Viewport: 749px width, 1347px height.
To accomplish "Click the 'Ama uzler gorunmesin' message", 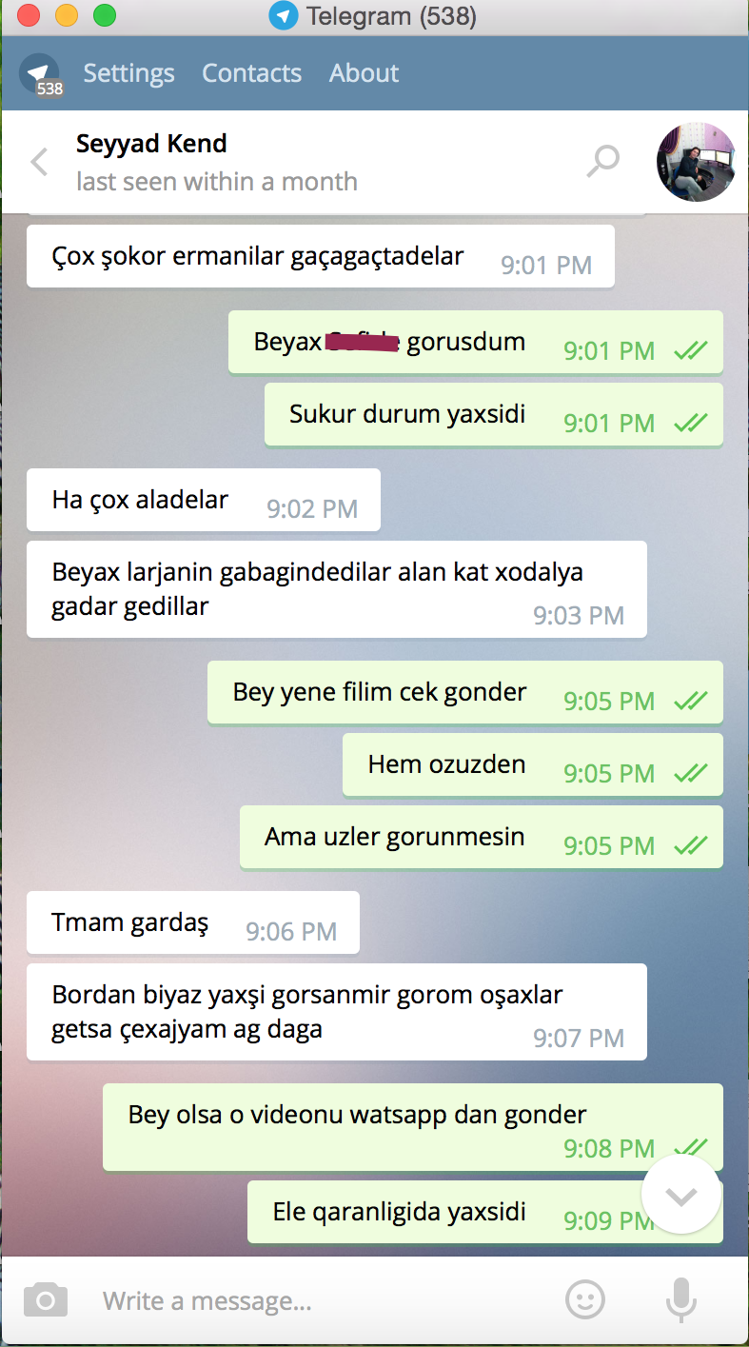I will (x=482, y=838).
